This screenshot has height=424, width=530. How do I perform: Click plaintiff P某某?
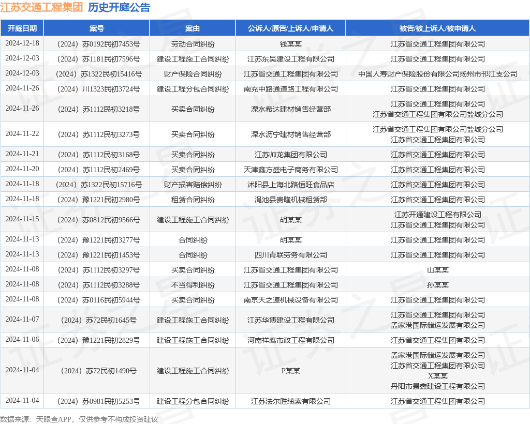[291, 371]
